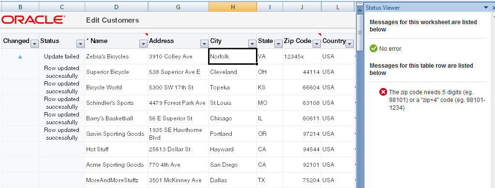Select the San Diego city cell
Screen dimensions: 495x188
click(233, 165)
